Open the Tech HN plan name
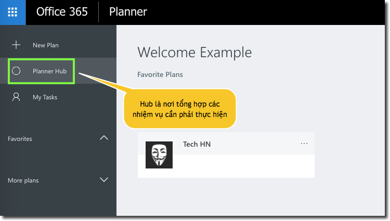 (197, 144)
